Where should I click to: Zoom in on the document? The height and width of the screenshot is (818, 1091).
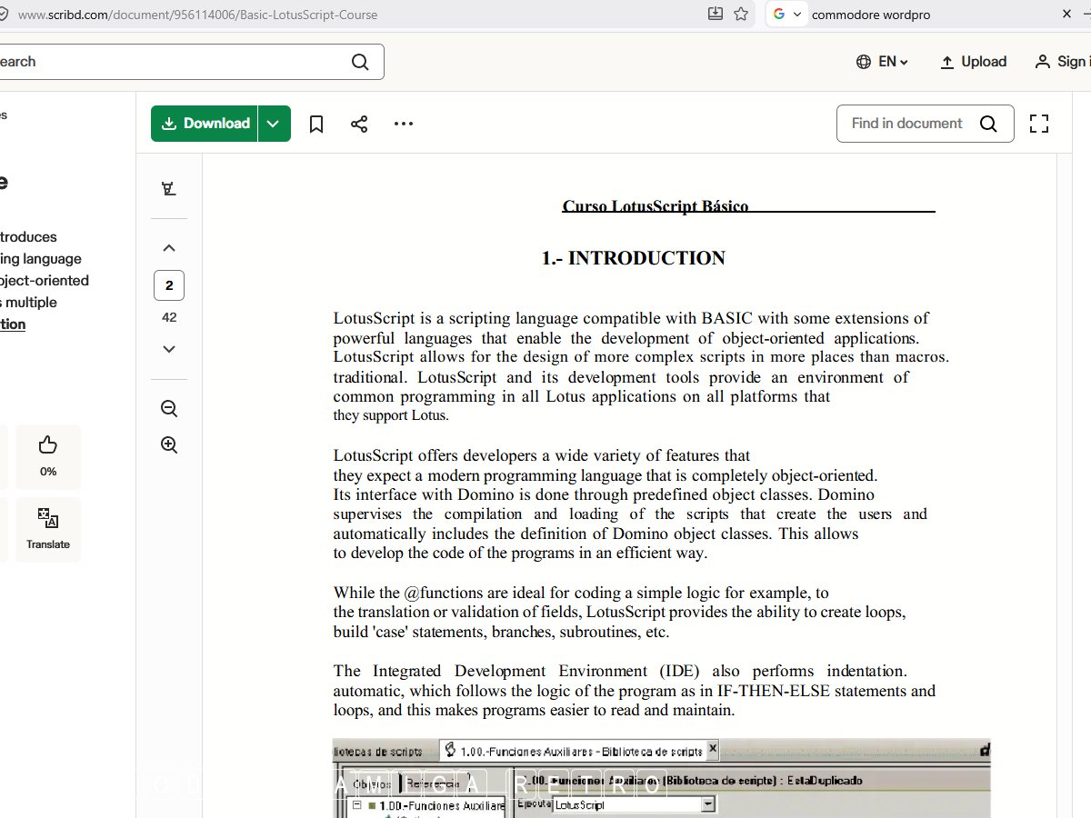[169, 444]
